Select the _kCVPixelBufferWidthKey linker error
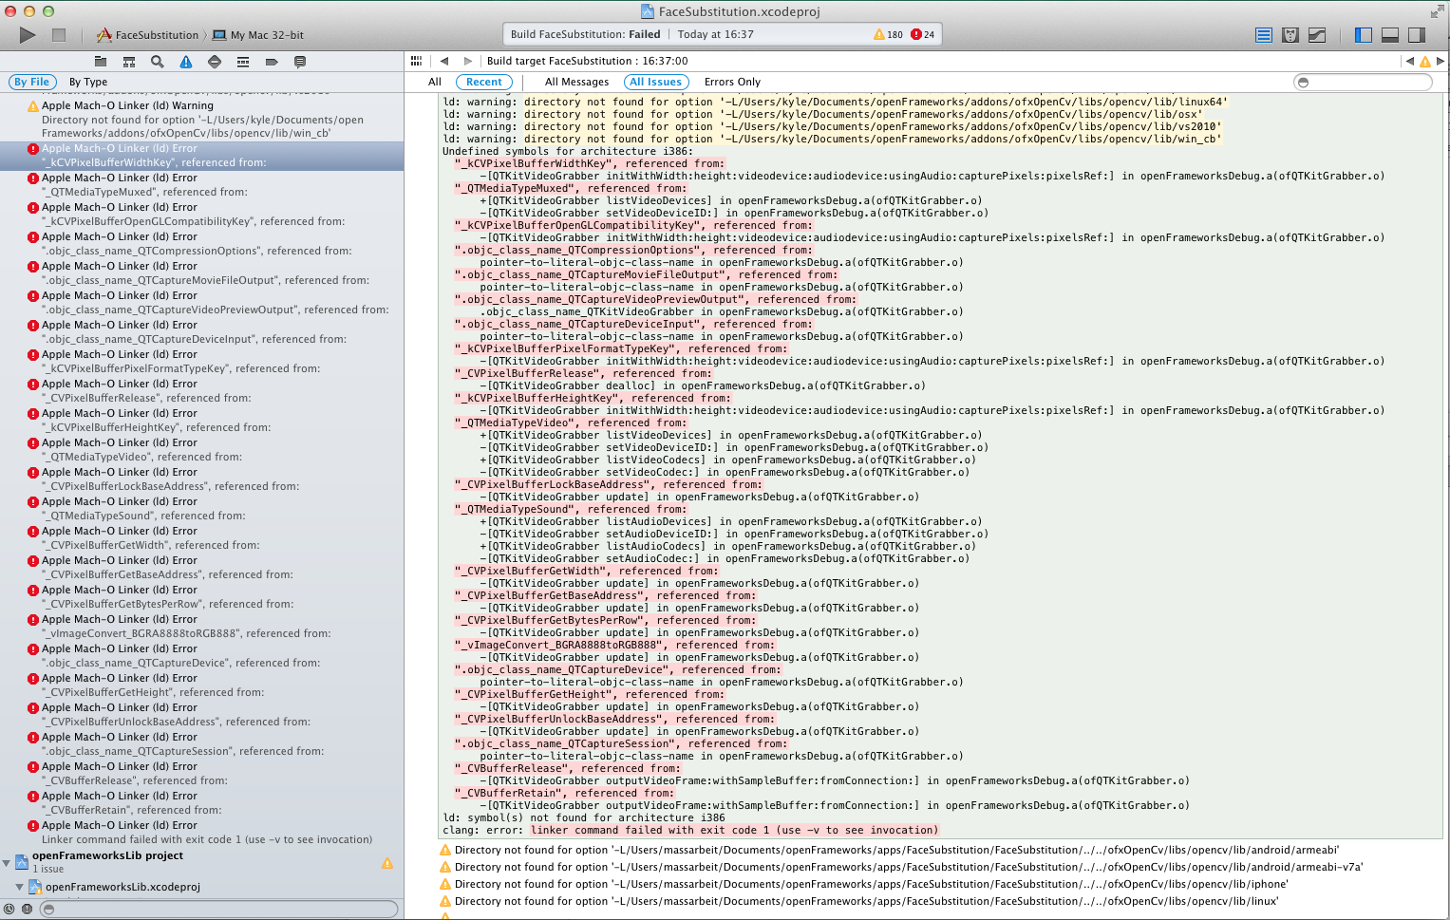 (x=201, y=156)
